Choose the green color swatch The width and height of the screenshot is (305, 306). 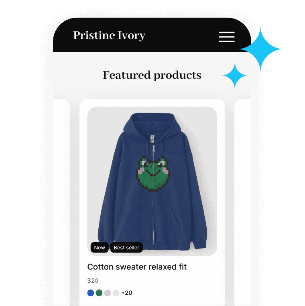coord(99,293)
